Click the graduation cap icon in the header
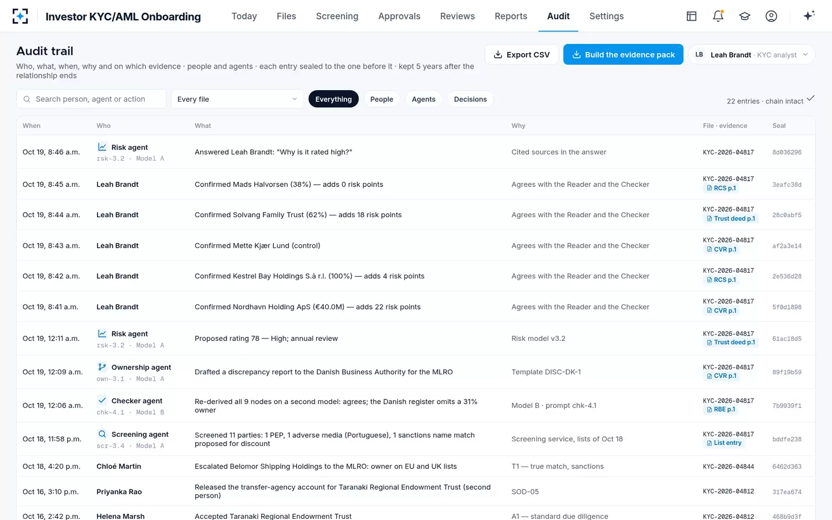This screenshot has height=520, width=832. [745, 16]
